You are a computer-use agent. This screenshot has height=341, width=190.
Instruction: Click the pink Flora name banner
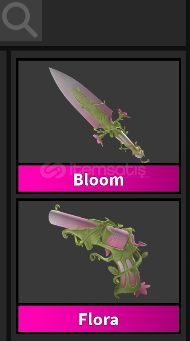point(98,319)
